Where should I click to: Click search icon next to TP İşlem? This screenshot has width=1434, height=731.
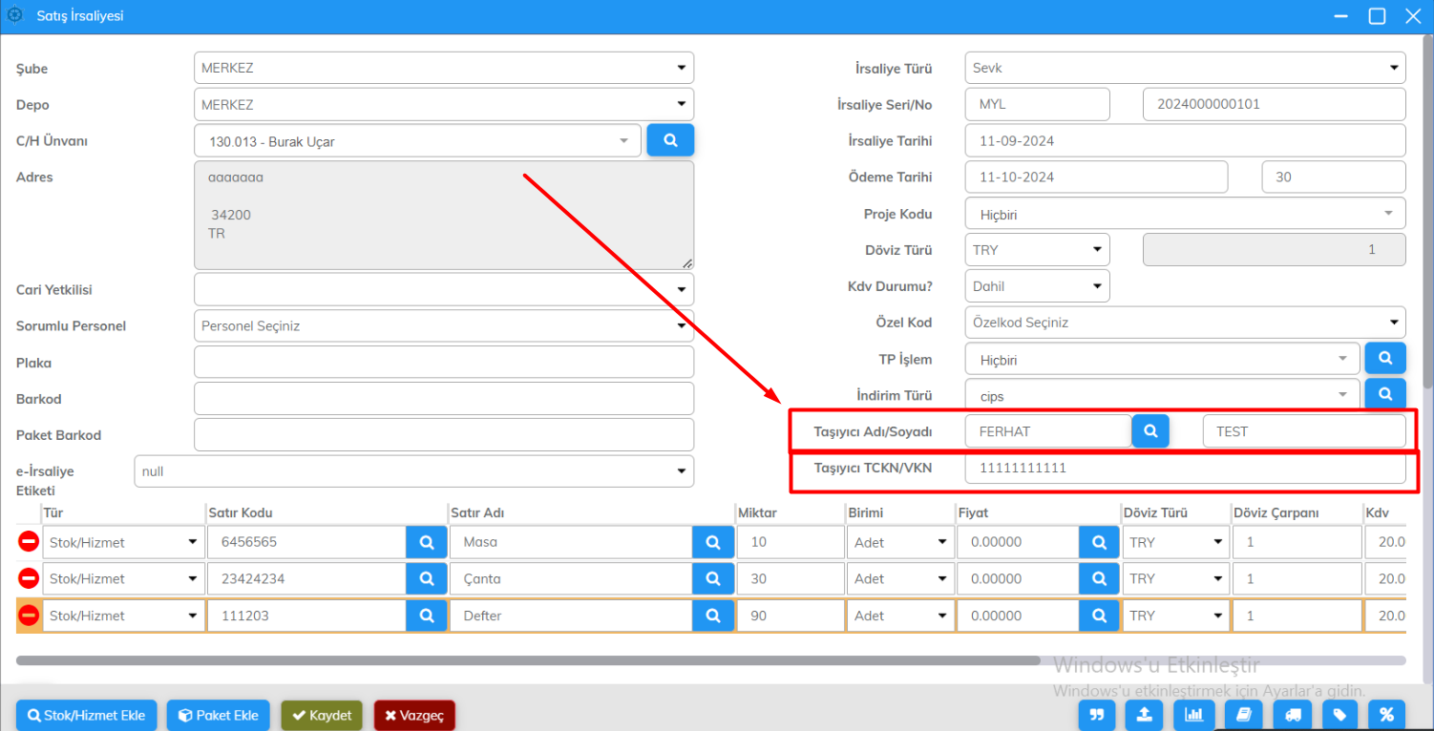click(x=1384, y=359)
